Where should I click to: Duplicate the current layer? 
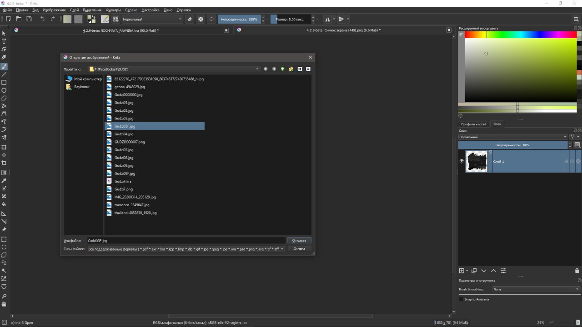[x=474, y=271]
